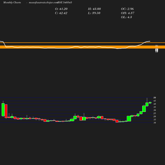Click the 20 price axis label
Viewport: 165px width, 165px height.
[155, 116]
